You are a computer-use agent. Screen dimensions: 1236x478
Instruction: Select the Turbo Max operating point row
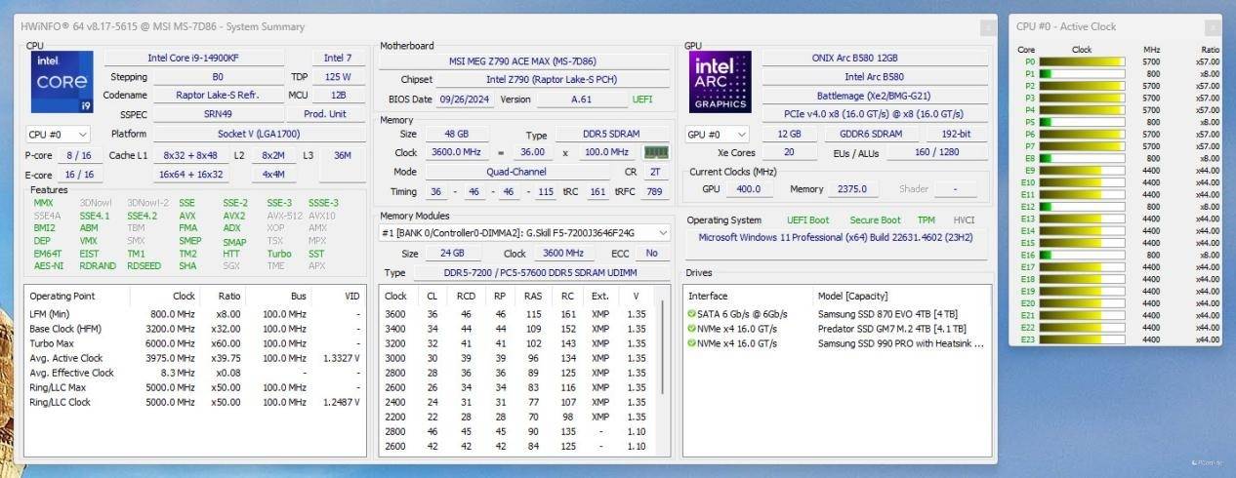195,343
